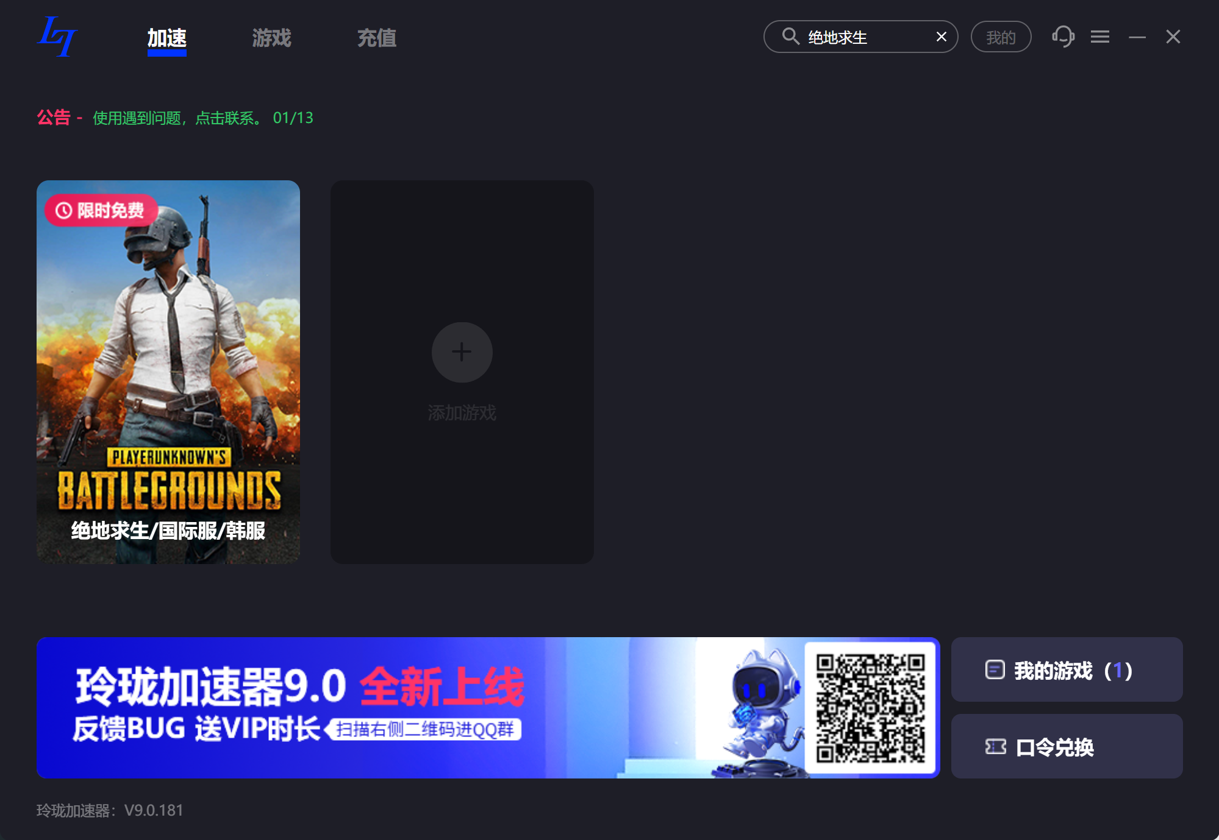Viewport: 1219px width, 840px height.
Task: Open the hamburger menu icon
Action: 1099,37
